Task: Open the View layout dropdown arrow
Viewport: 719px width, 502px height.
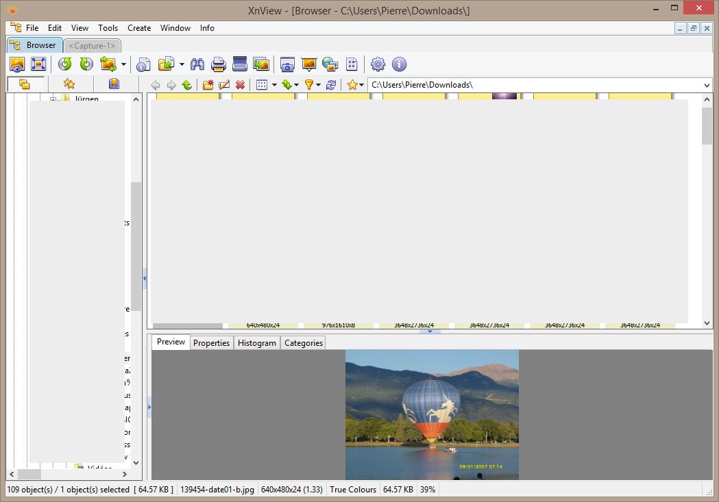Action: pos(274,85)
